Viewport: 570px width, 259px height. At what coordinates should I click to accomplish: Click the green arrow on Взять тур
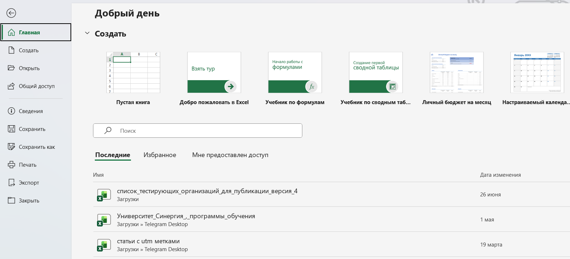230,86
